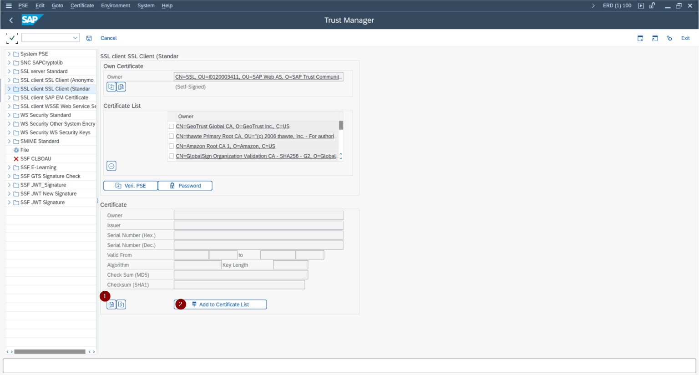Image resolution: width=699 pixels, height=375 pixels.
Task: Check the Amazon Root CA 1 checkbox
Action: coord(172,146)
